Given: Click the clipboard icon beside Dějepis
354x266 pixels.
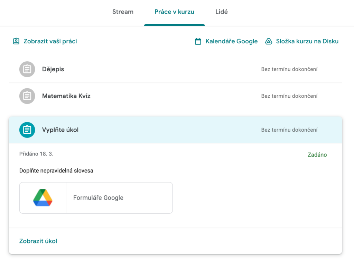Looking at the screenshot, I should [27, 69].
